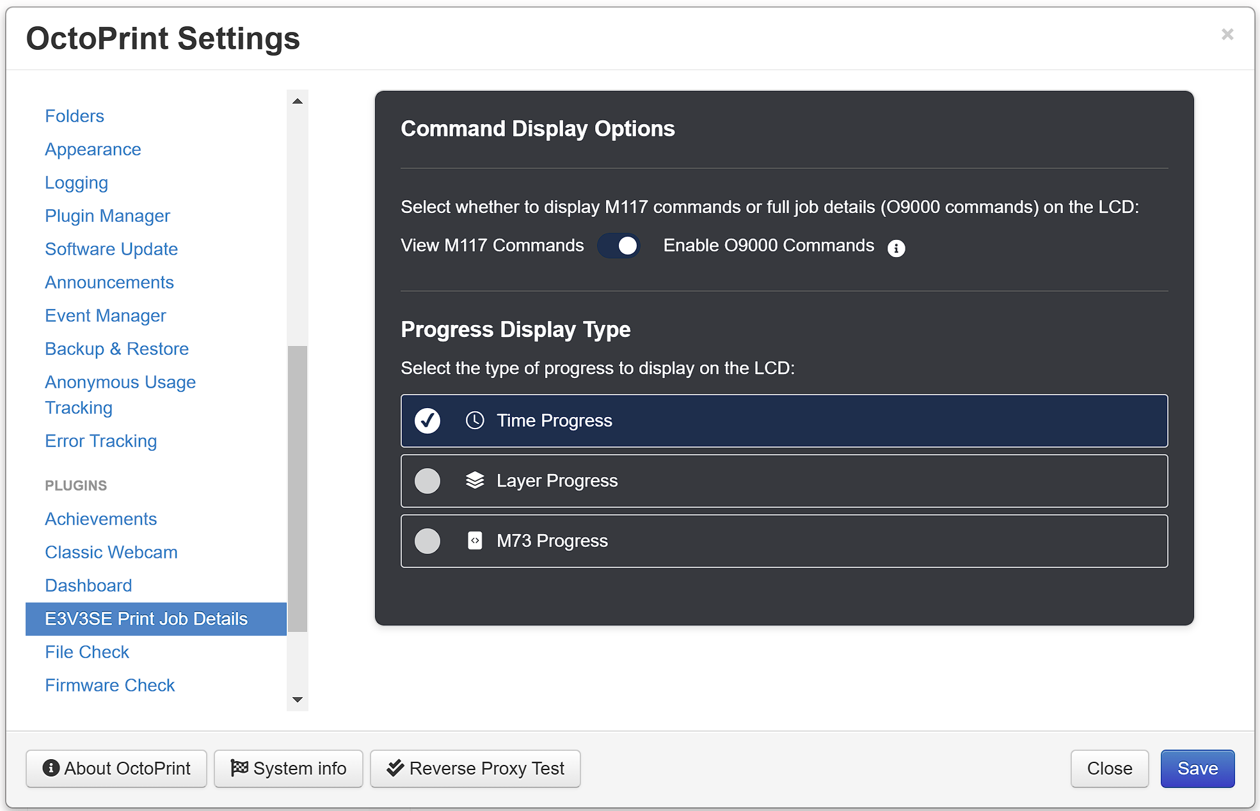Open Dashboard plugin settings
The image size is (1260, 811).
coord(88,585)
